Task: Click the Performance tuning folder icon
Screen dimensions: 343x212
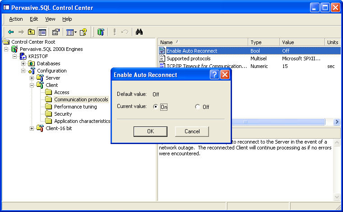Action: pyautogui.click(x=49, y=107)
